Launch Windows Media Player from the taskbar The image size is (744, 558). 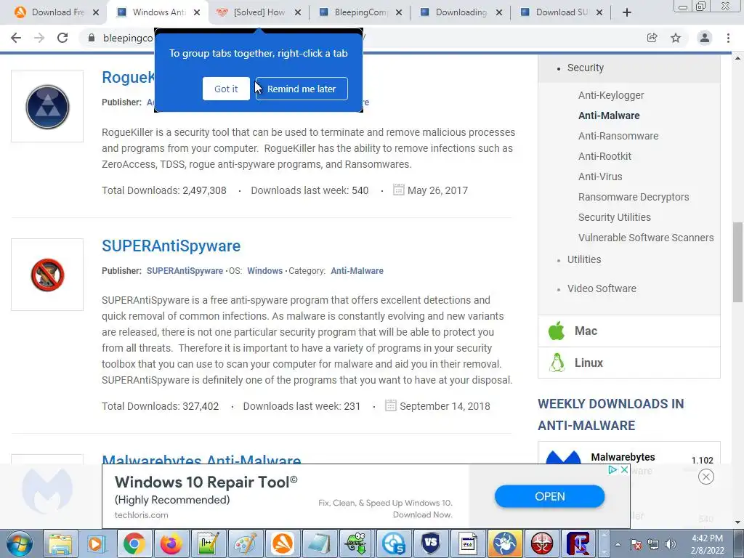(97, 543)
